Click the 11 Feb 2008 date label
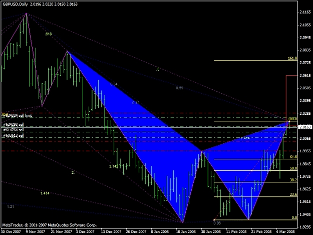This screenshot has height=235, width=313. click(236, 231)
